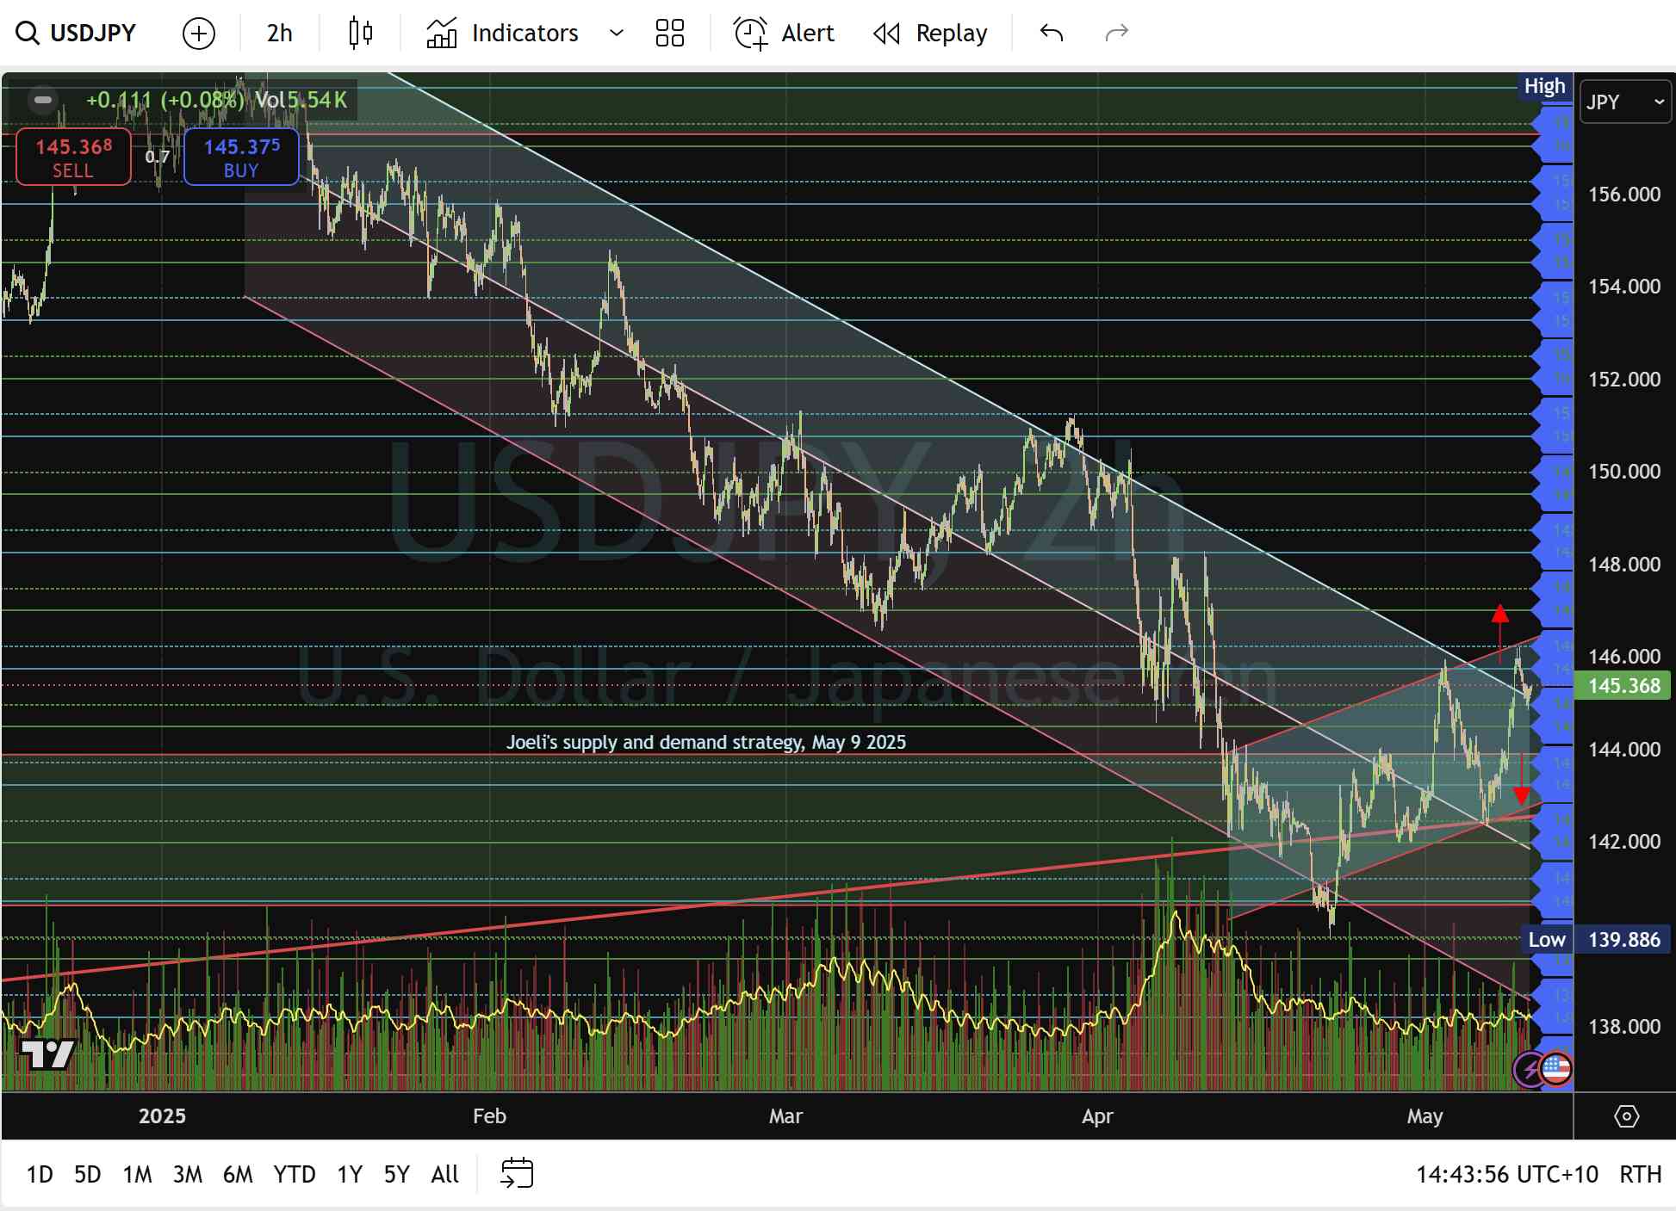Click the redo arrow icon

pyautogui.click(x=1116, y=34)
